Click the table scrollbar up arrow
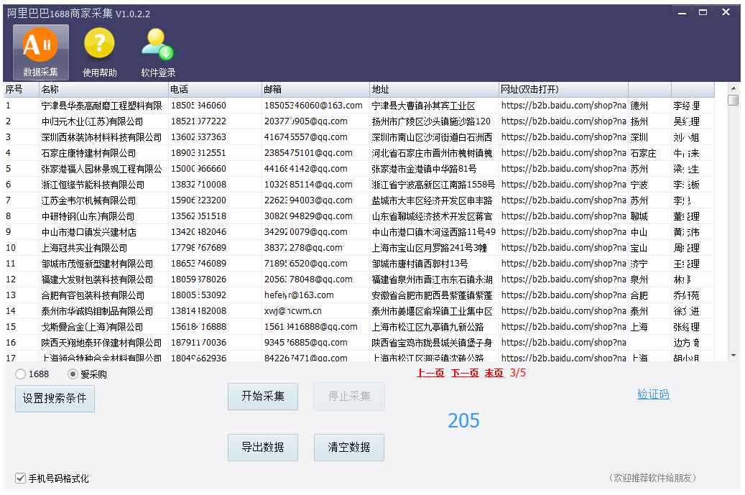The width and height of the screenshot is (745, 495). pos(734,88)
